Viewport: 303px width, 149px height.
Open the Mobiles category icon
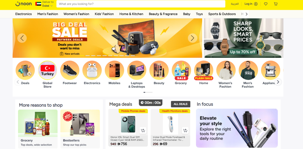(x=114, y=70)
